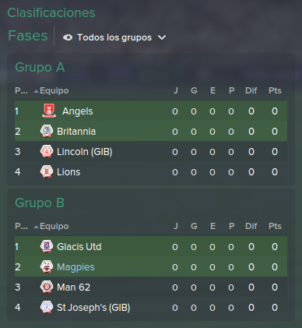The image size is (302, 328).
Task: Open the Magpies team link
Action: coord(75,267)
